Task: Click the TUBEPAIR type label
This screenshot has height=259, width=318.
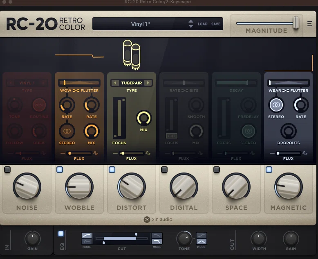Action: coord(132,83)
